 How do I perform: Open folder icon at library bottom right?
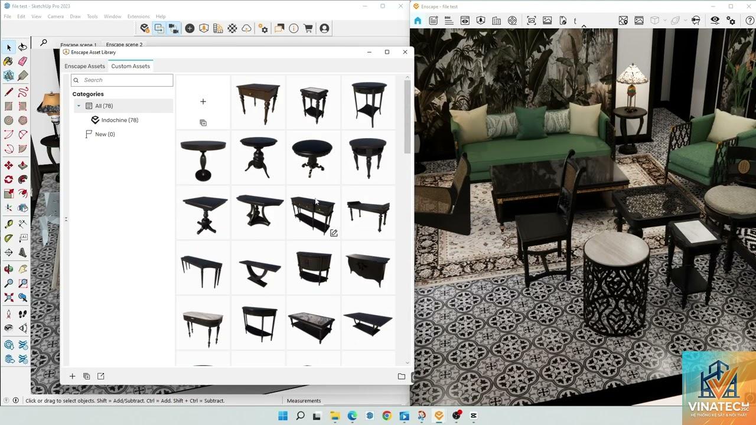[x=402, y=376]
